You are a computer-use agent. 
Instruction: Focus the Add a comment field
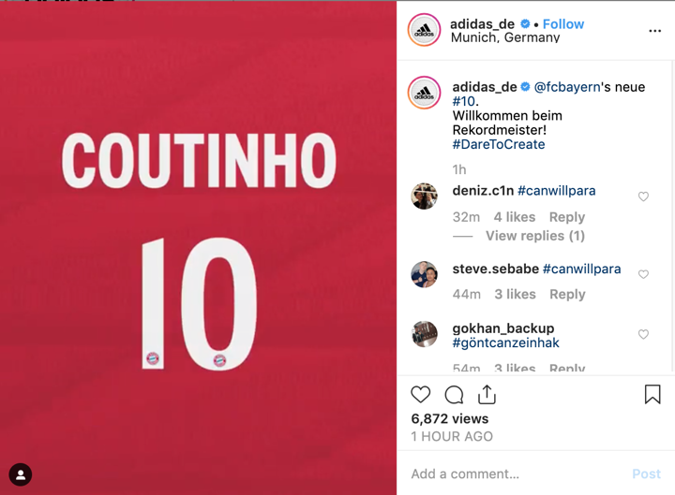click(x=517, y=473)
